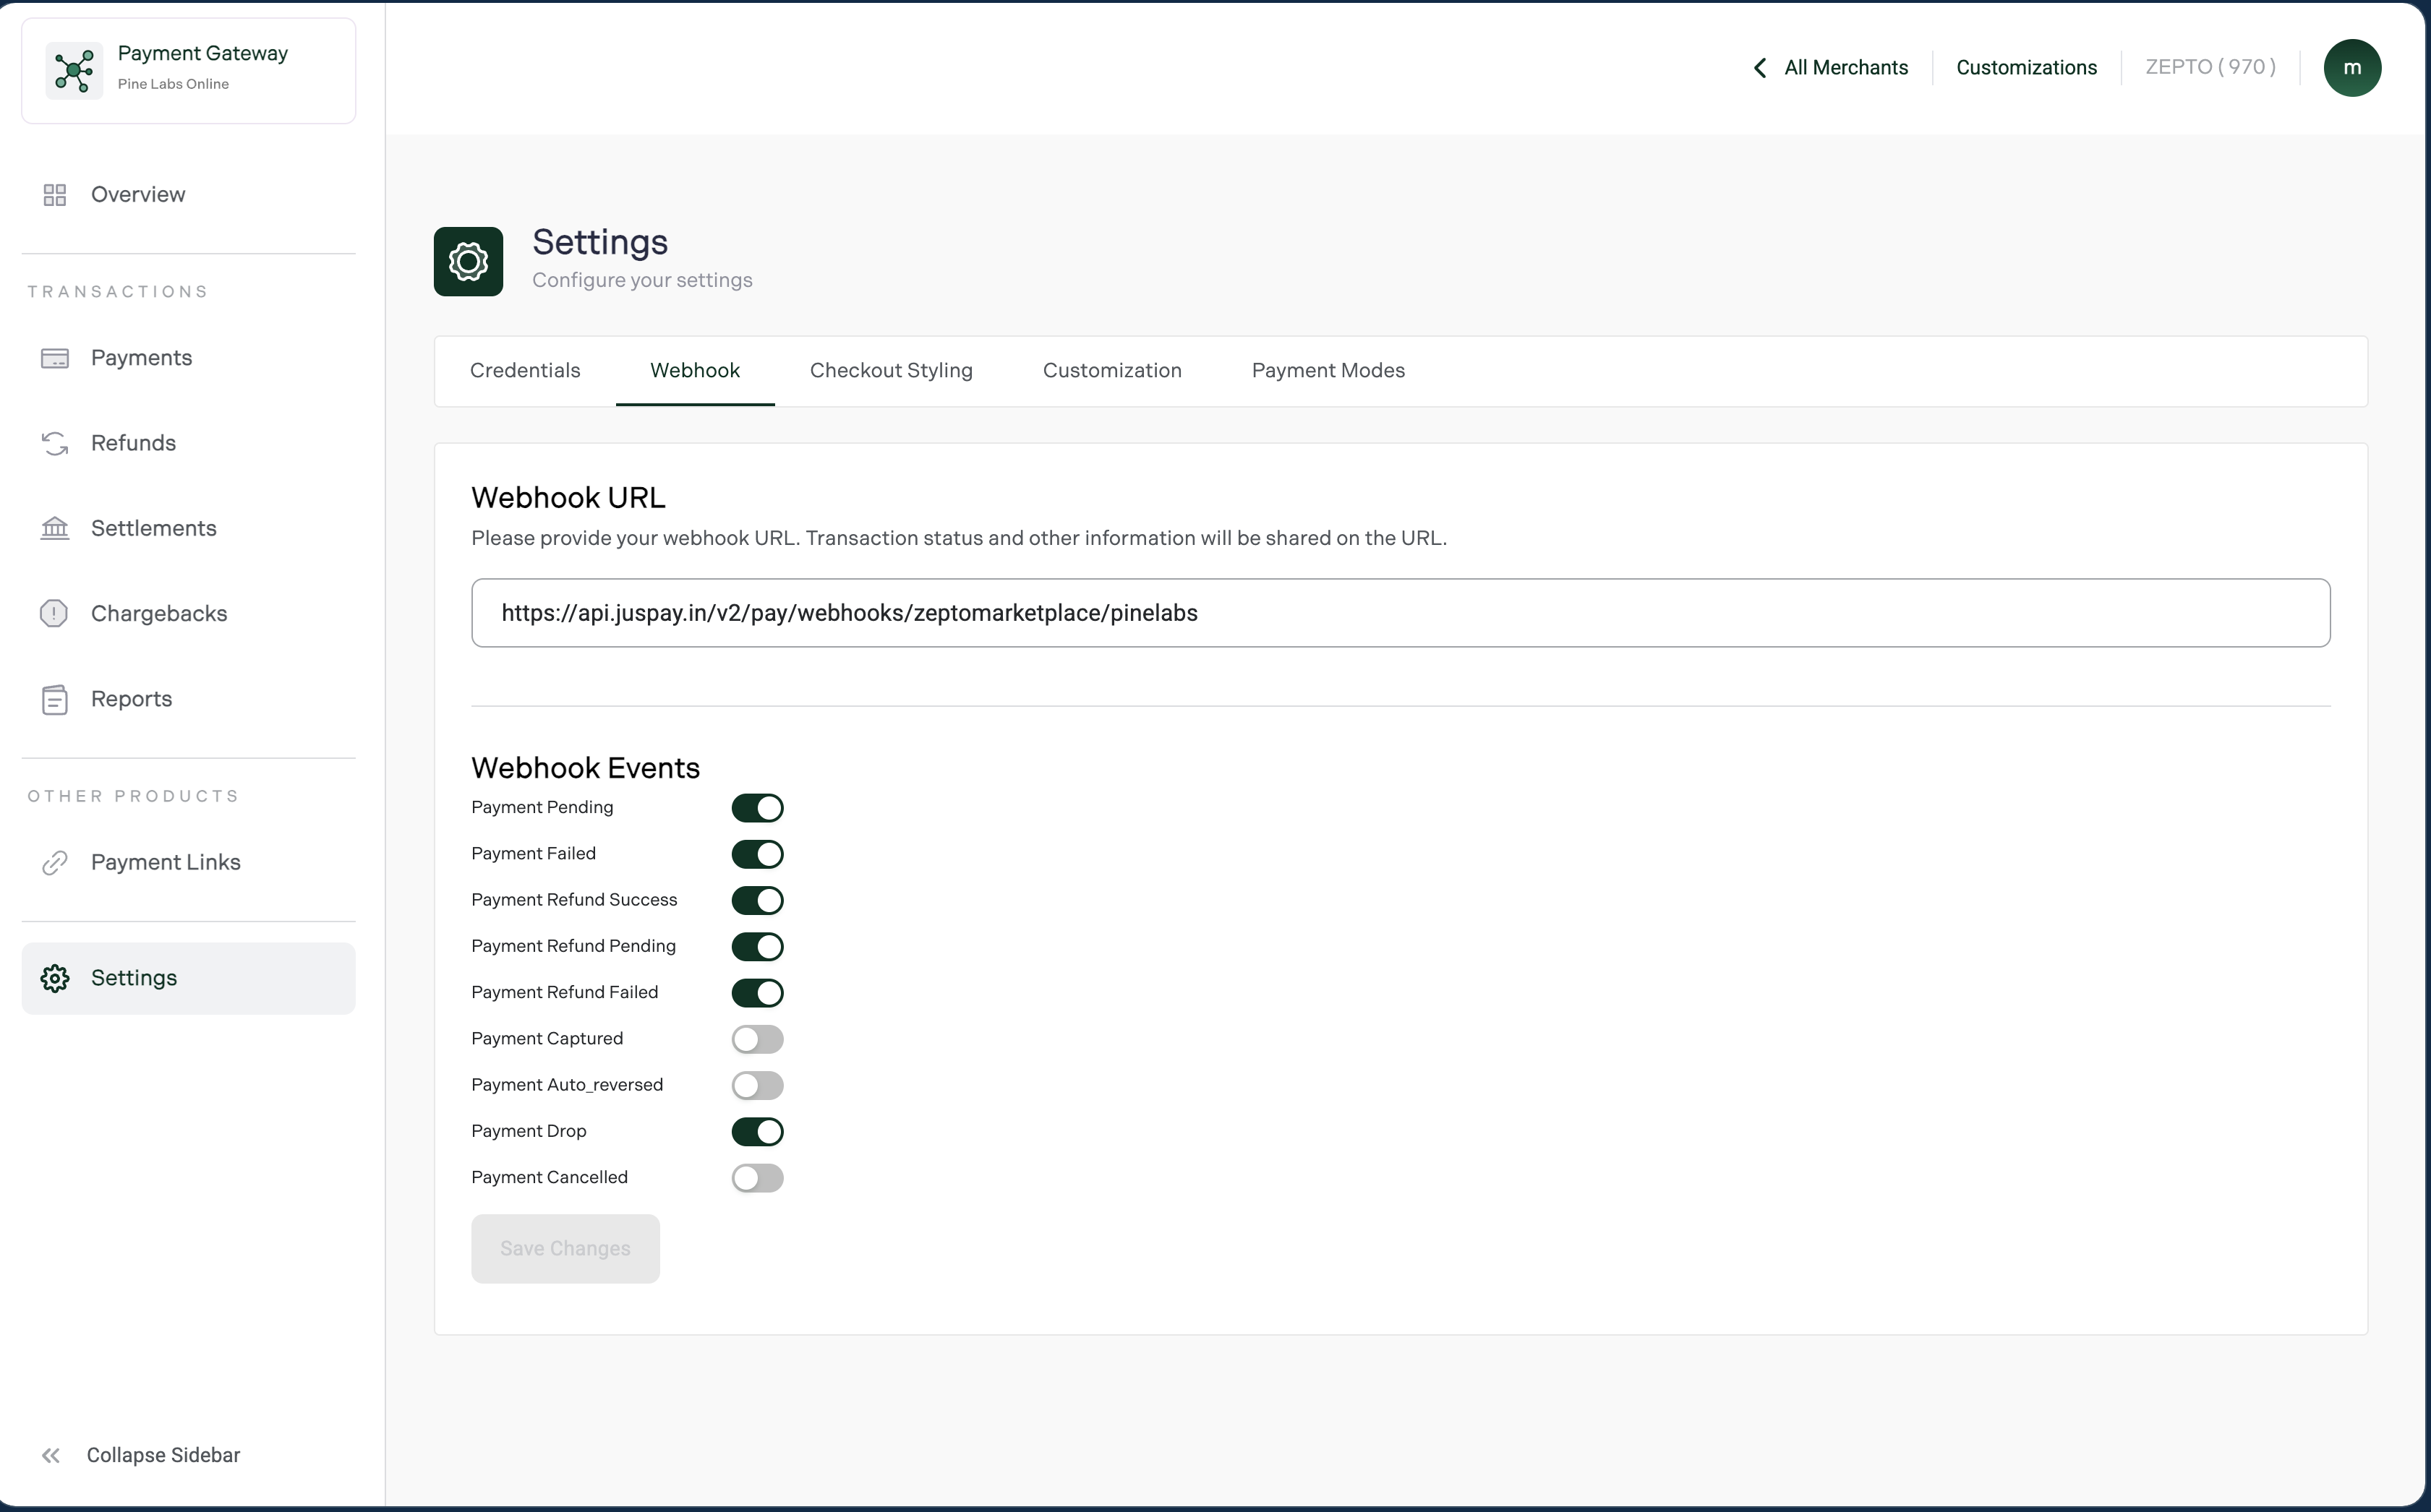Click the Payment Gateway logo icon
The width and height of the screenshot is (2431, 1512).
point(74,70)
